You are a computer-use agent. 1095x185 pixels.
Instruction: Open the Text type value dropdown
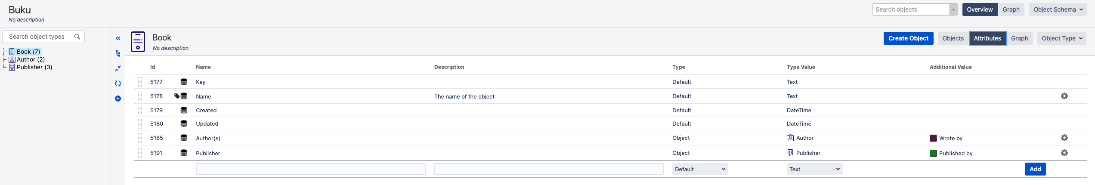click(x=814, y=169)
